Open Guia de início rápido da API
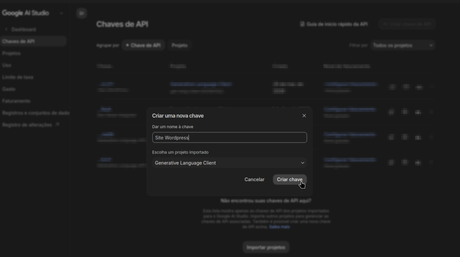 pyautogui.click(x=334, y=24)
